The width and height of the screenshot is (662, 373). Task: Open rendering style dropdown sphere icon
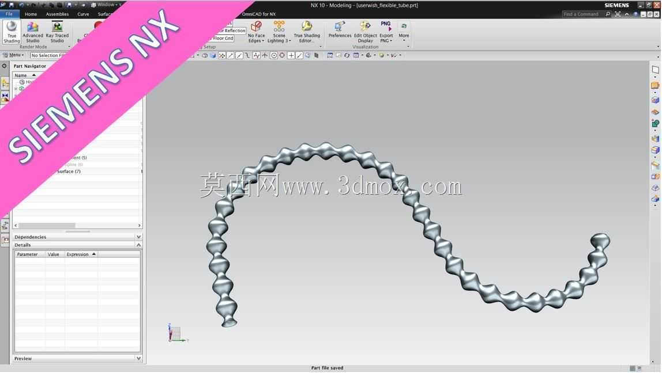(382, 55)
